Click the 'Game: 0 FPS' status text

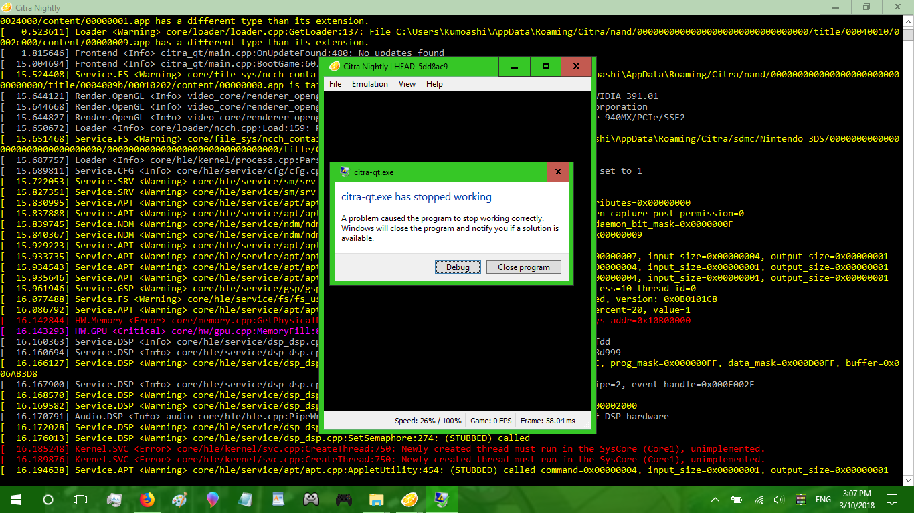tap(491, 421)
